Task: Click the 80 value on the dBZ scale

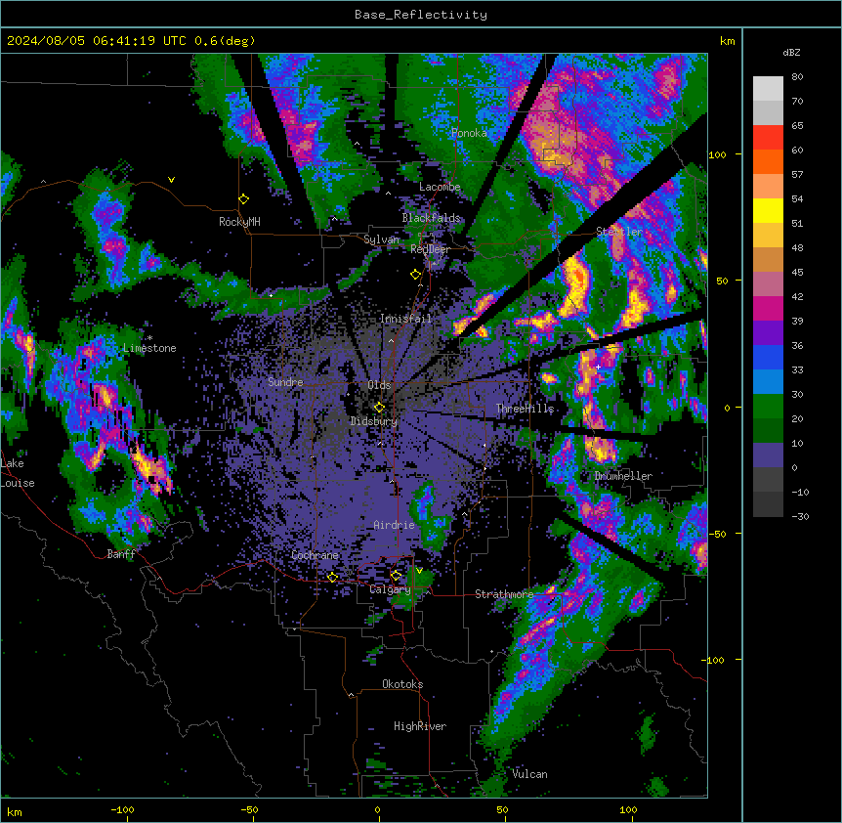Action: point(797,77)
